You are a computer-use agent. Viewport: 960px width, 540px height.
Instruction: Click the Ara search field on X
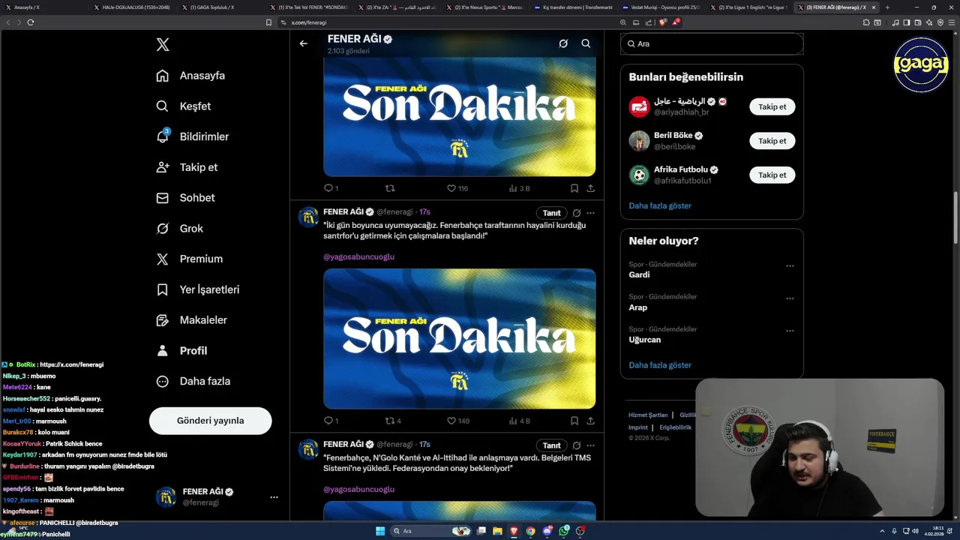(712, 44)
